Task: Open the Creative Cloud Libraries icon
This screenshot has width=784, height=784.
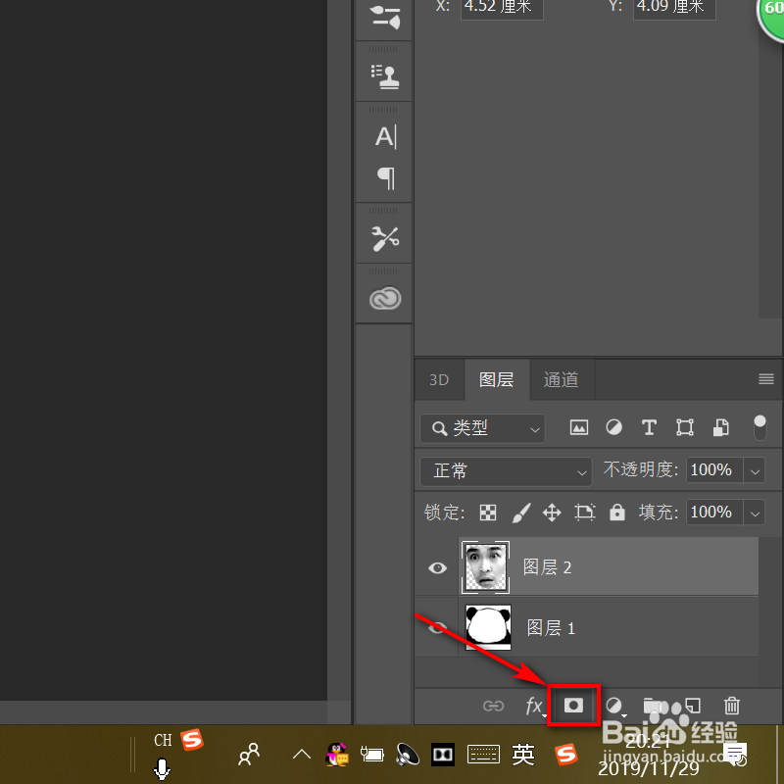Action: 384,299
